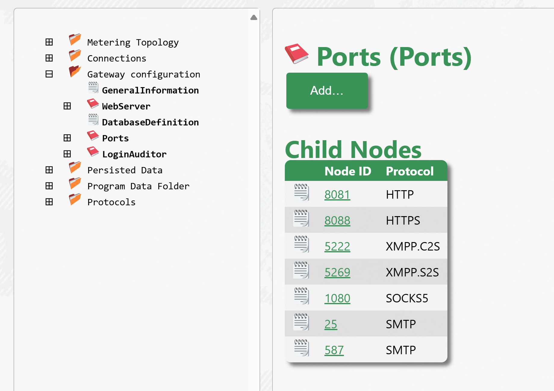
Task: Click the notepad icon in the 5269 row
Action: (301, 270)
